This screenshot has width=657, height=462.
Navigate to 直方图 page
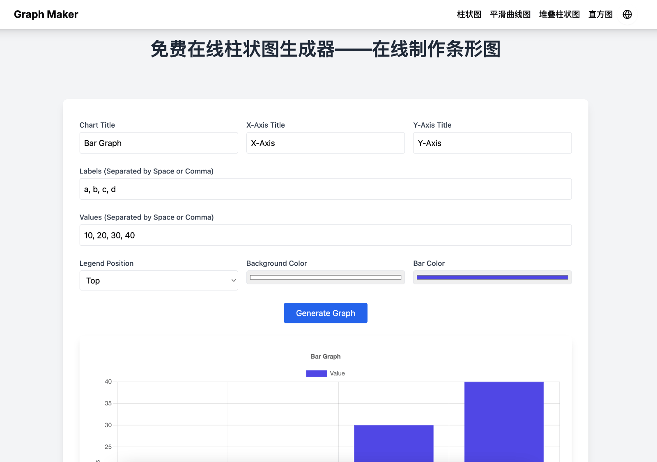600,14
